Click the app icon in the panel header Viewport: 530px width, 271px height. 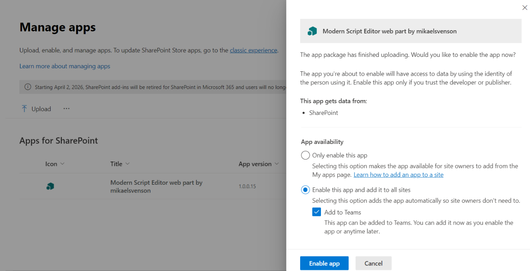click(312, 31)
